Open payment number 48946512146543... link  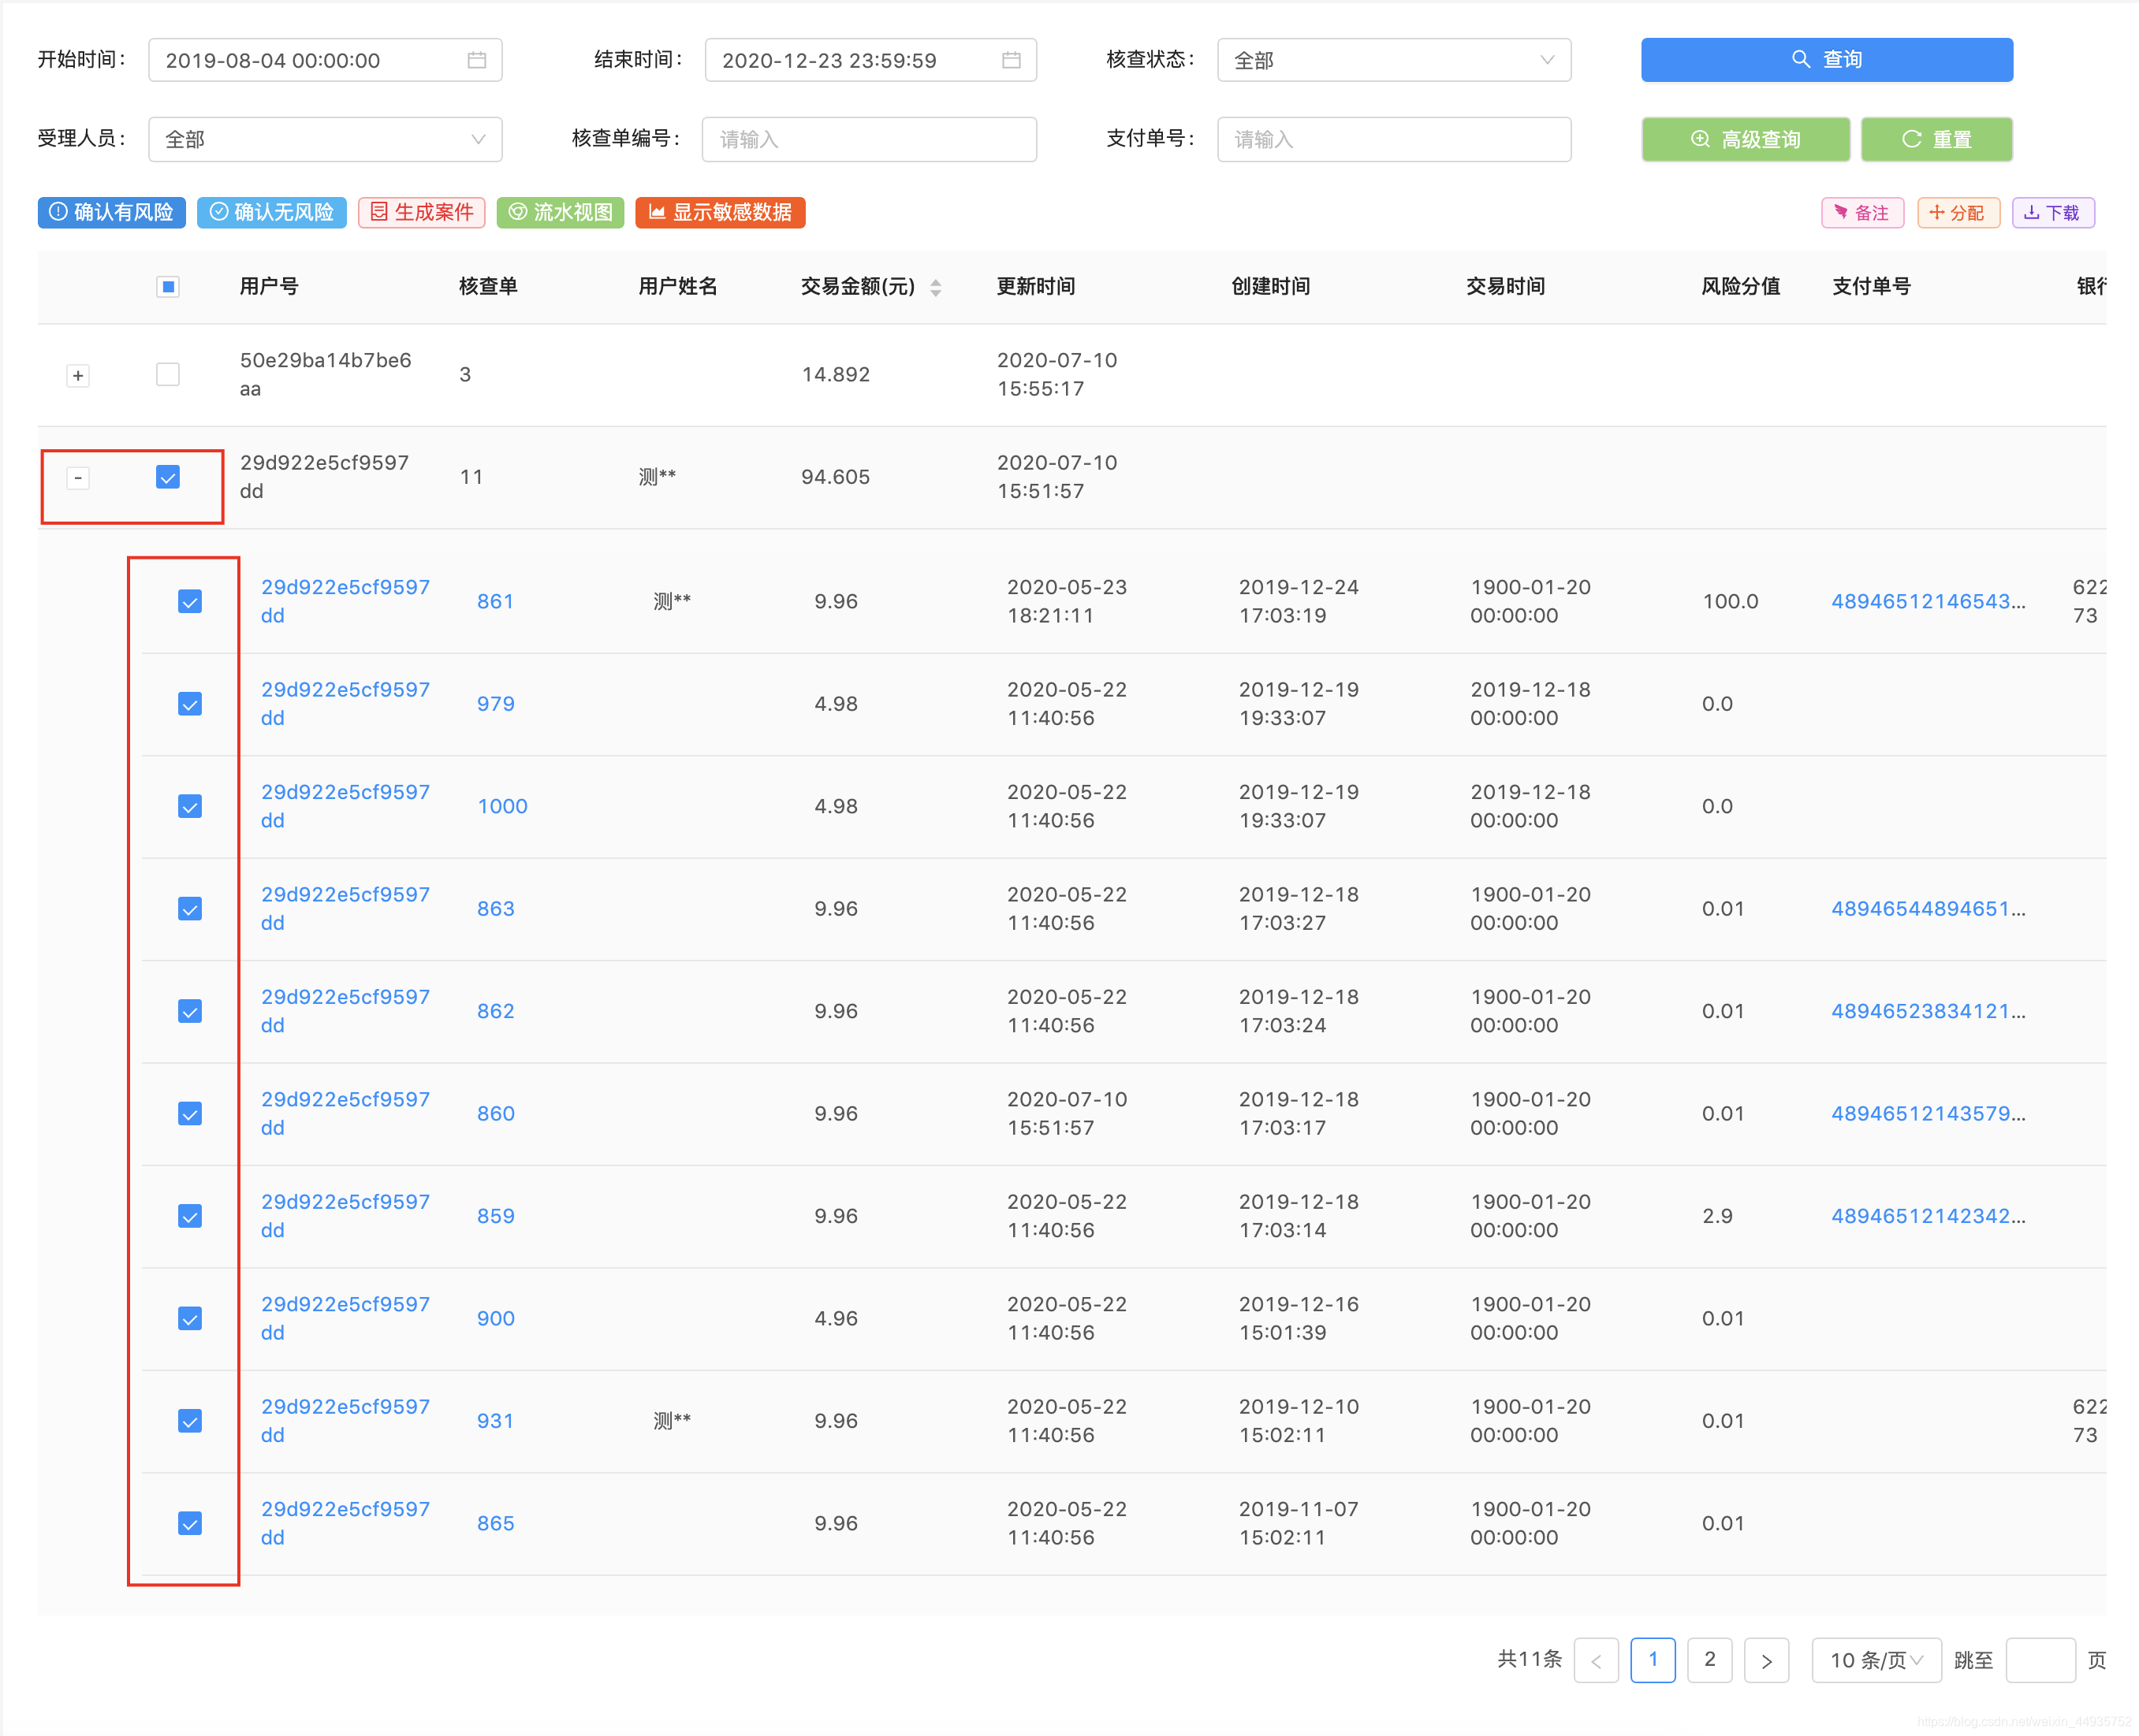pos(1928,601)
